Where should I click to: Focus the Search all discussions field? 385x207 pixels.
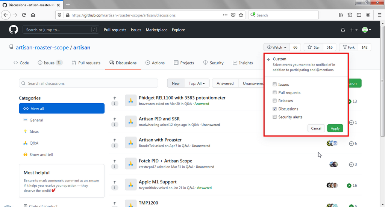tap(88, 83)
